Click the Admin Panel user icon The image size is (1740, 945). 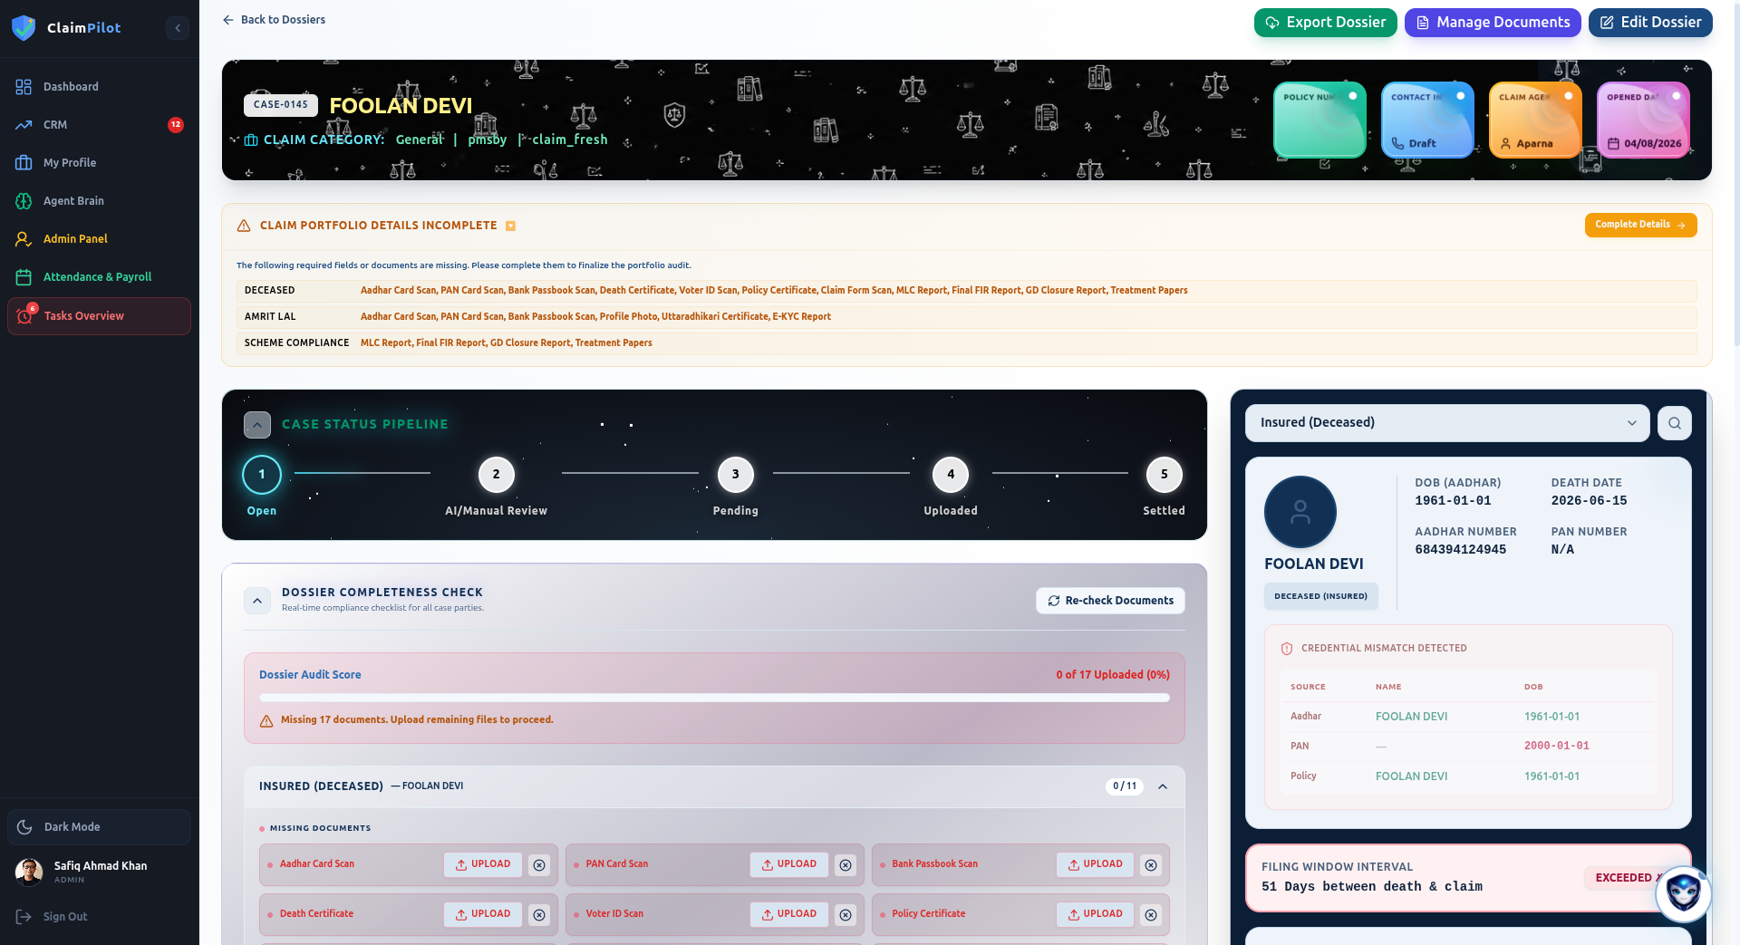click(x=24, y=239)
